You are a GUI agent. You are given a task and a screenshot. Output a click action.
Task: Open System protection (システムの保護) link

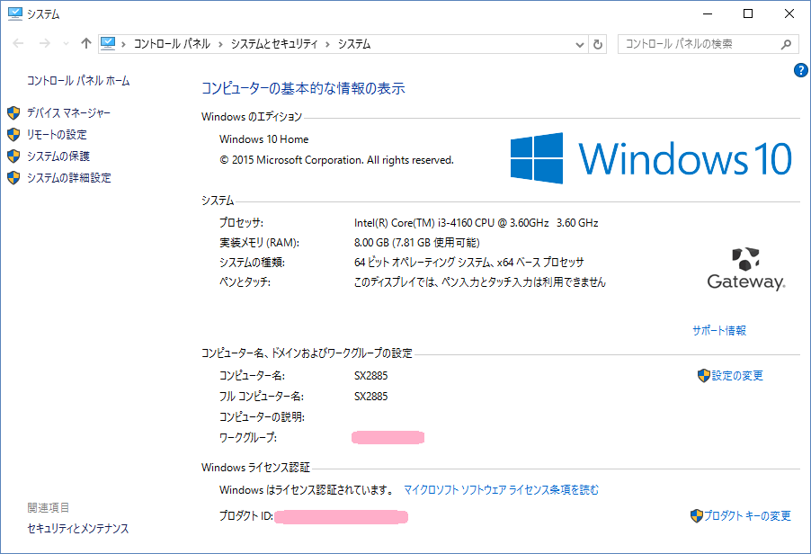pos(58,156)
